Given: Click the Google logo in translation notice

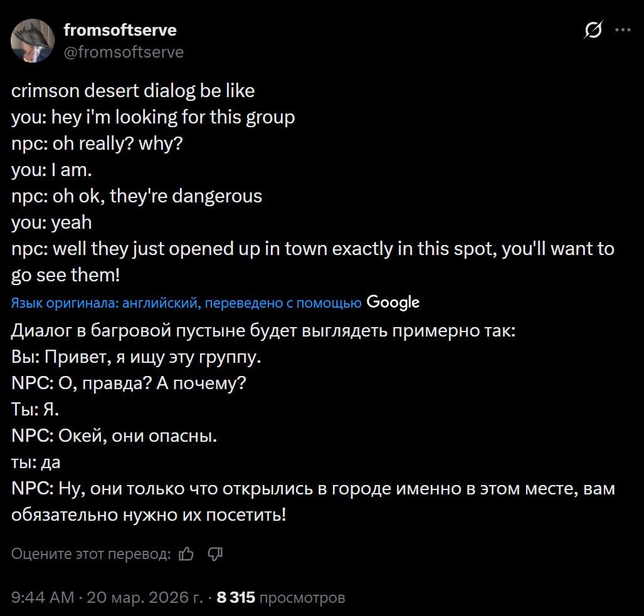Looking at the screenshot, I should 393,303.
